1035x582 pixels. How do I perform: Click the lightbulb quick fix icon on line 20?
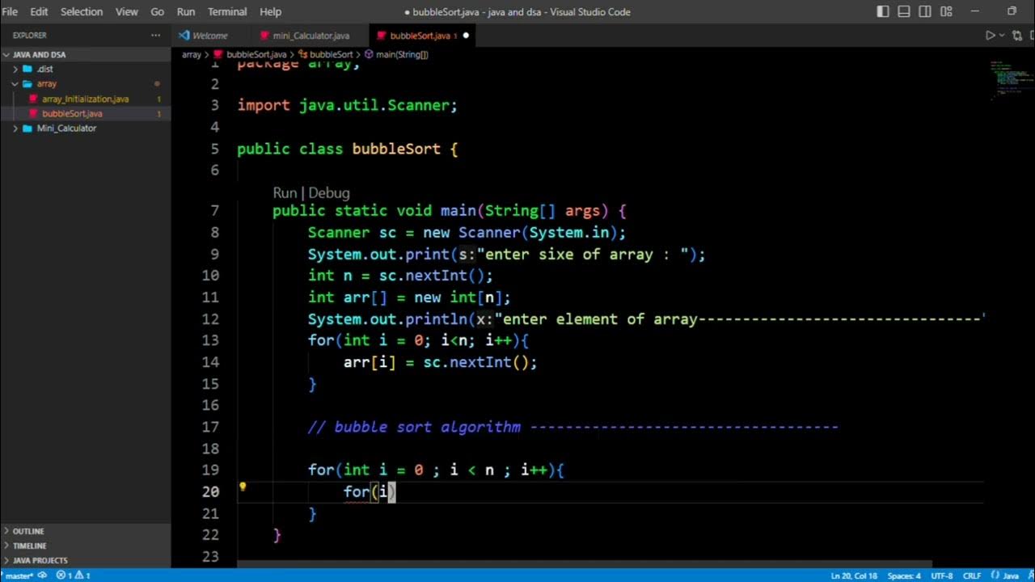pos(242,487)
